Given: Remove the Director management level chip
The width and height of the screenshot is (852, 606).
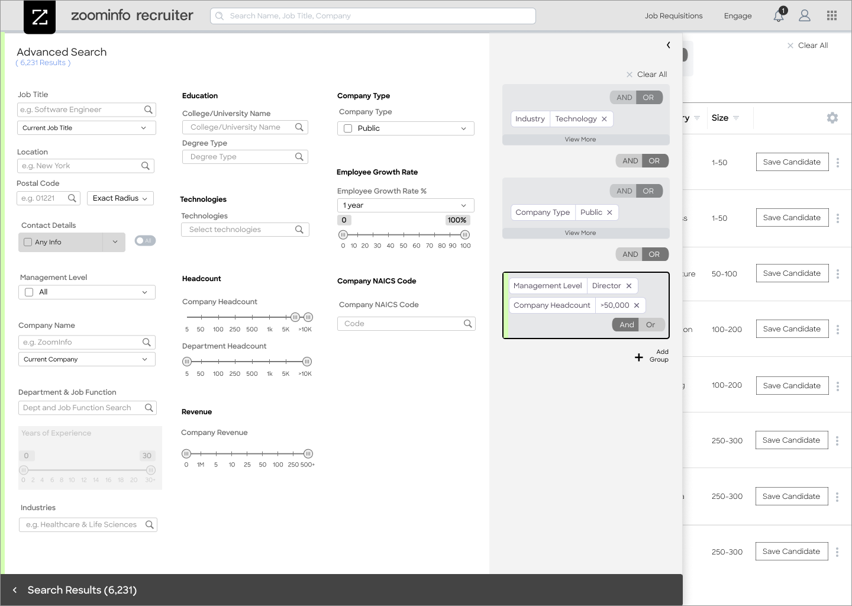Looking at the screenshot, I should (x=629, y=286).
